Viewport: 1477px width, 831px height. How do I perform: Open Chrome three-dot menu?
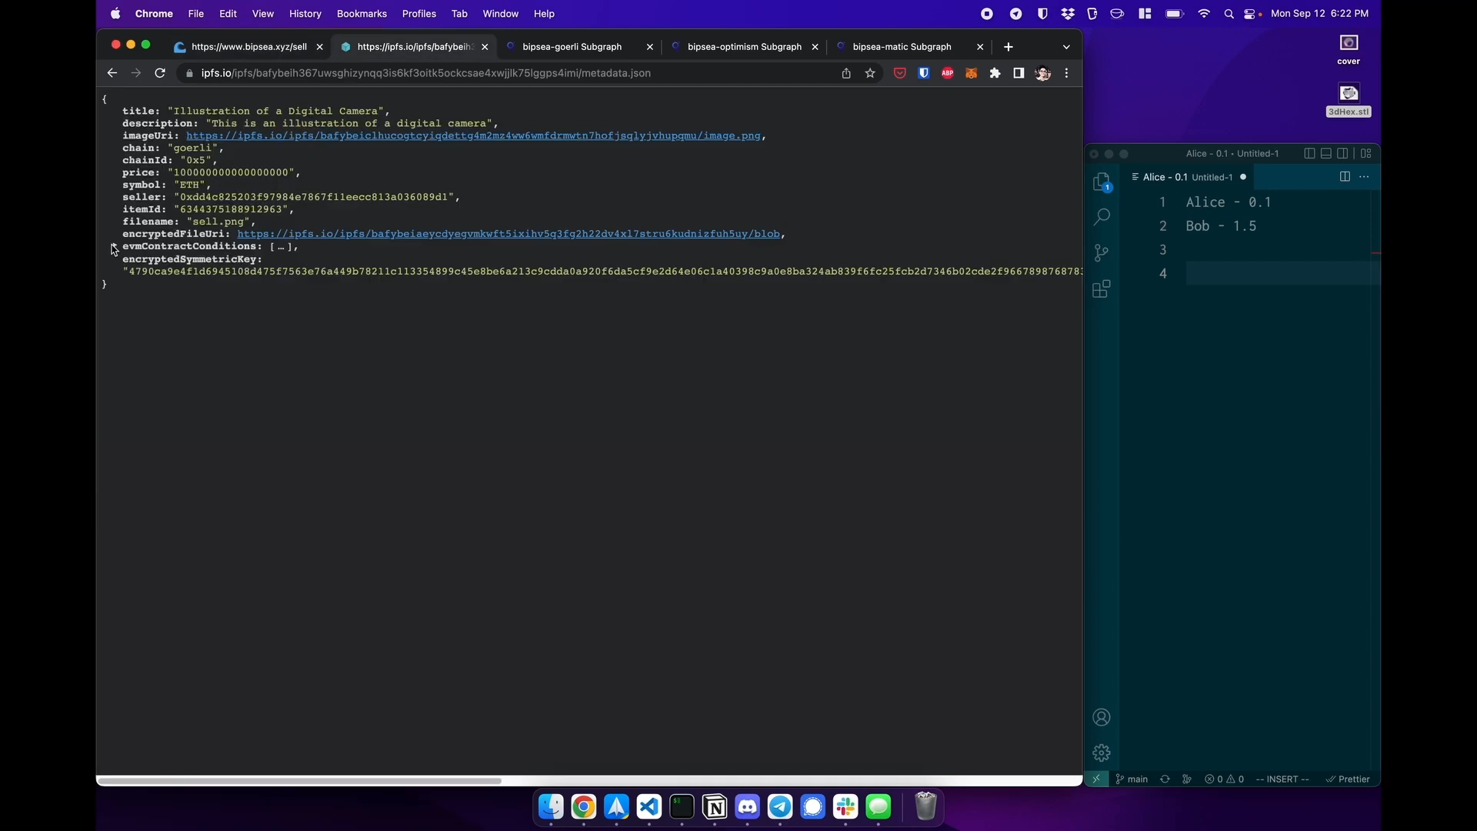pyautogui.click(x=1066, y=73)
